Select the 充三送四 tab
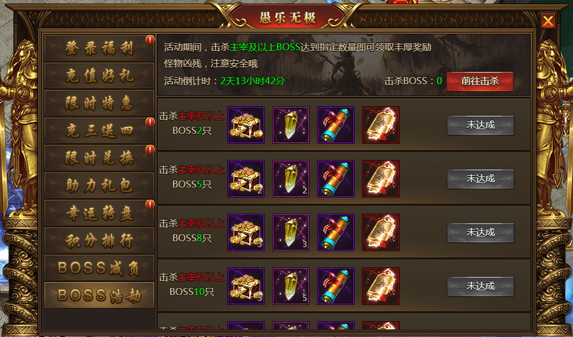Screen dimensions: 573x337 tap(99, 130)
